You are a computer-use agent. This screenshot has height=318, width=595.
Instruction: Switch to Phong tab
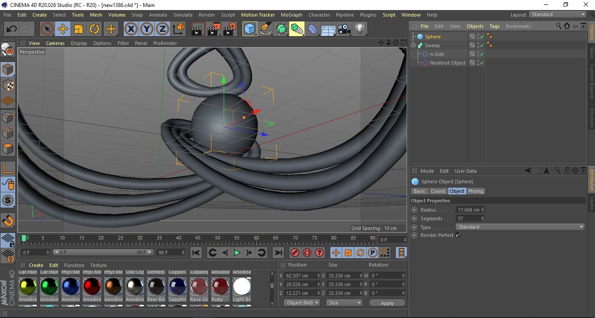coord(476,191)
